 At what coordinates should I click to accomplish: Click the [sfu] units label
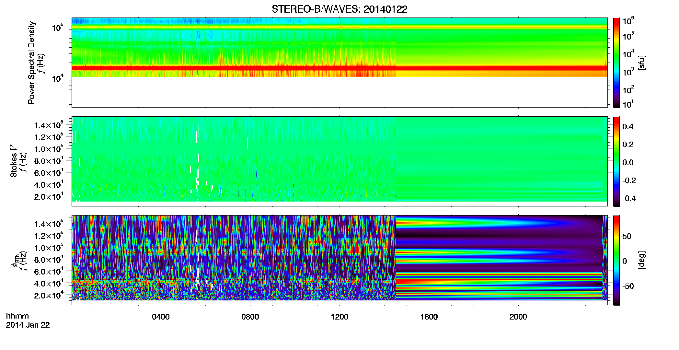pos(642,63)
